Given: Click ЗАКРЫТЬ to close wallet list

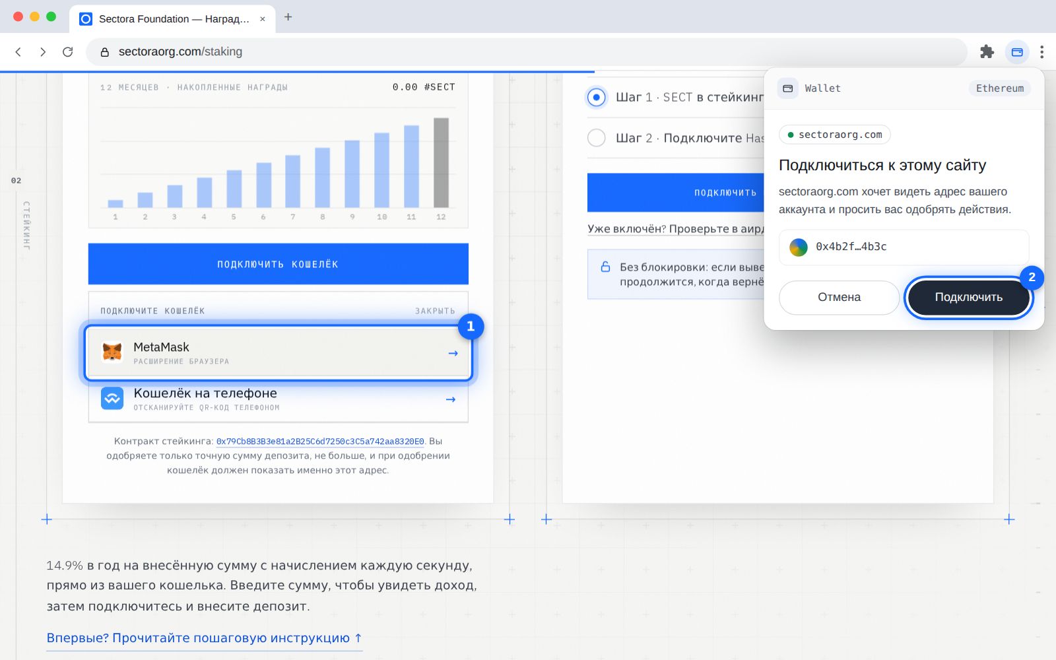Looking at the screenshot, I should (435, 311).
